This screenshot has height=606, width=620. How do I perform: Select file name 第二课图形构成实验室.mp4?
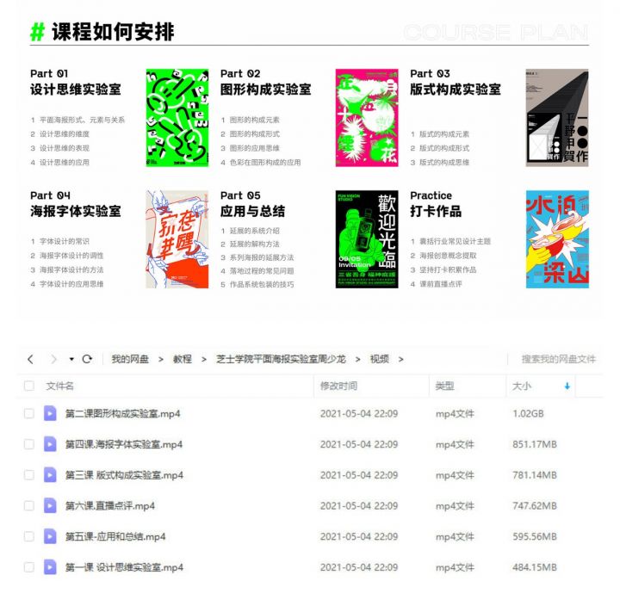click(x=122, y=414)
